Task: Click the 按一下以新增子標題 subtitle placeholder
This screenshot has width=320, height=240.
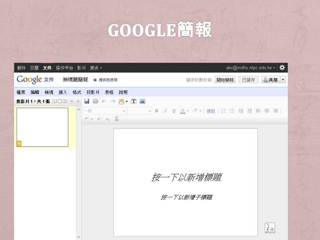Action: (x=186, y=197)
